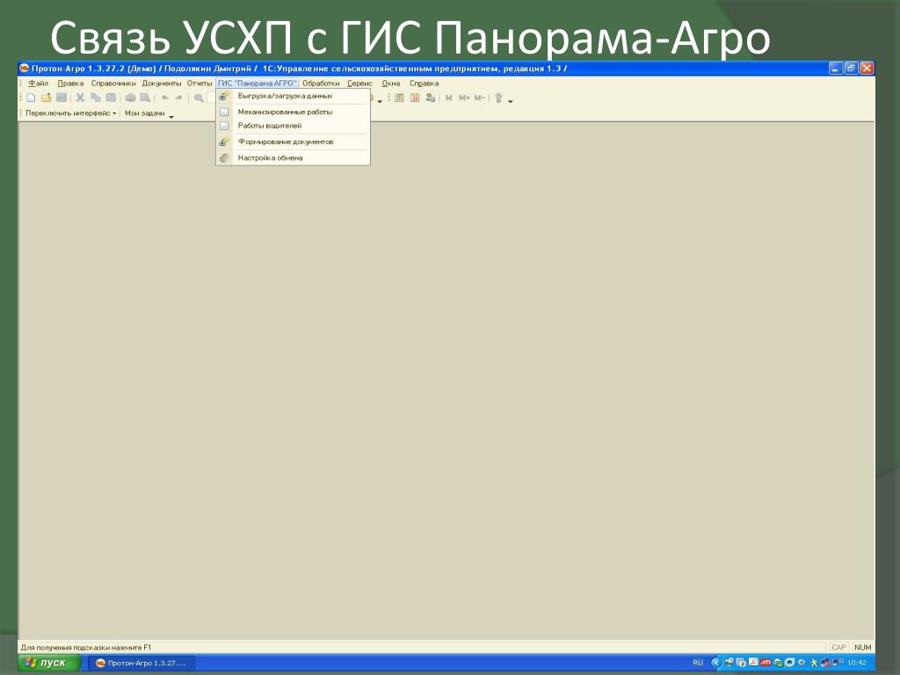Click the Print toolbar icon

(x=130, y=98)
